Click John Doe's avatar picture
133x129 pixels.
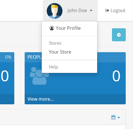point(55,11)
